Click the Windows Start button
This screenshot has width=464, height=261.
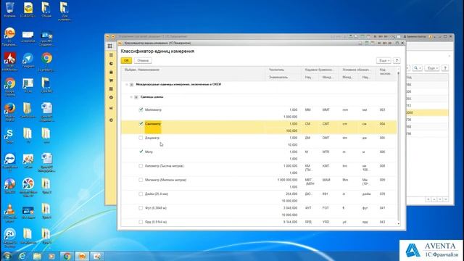tap(7, 256)
